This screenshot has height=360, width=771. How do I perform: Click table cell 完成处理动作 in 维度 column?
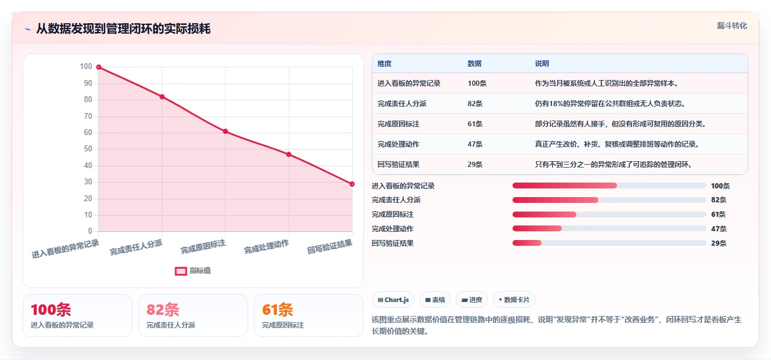tap(399, 144)
